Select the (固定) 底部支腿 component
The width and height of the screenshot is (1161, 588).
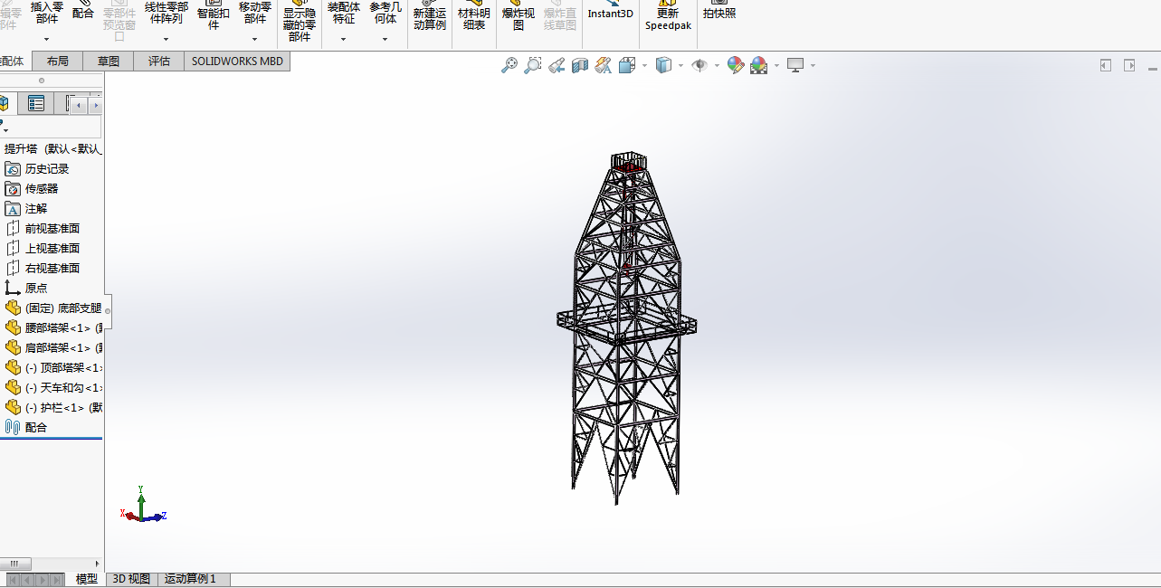(x=52, y=308)
